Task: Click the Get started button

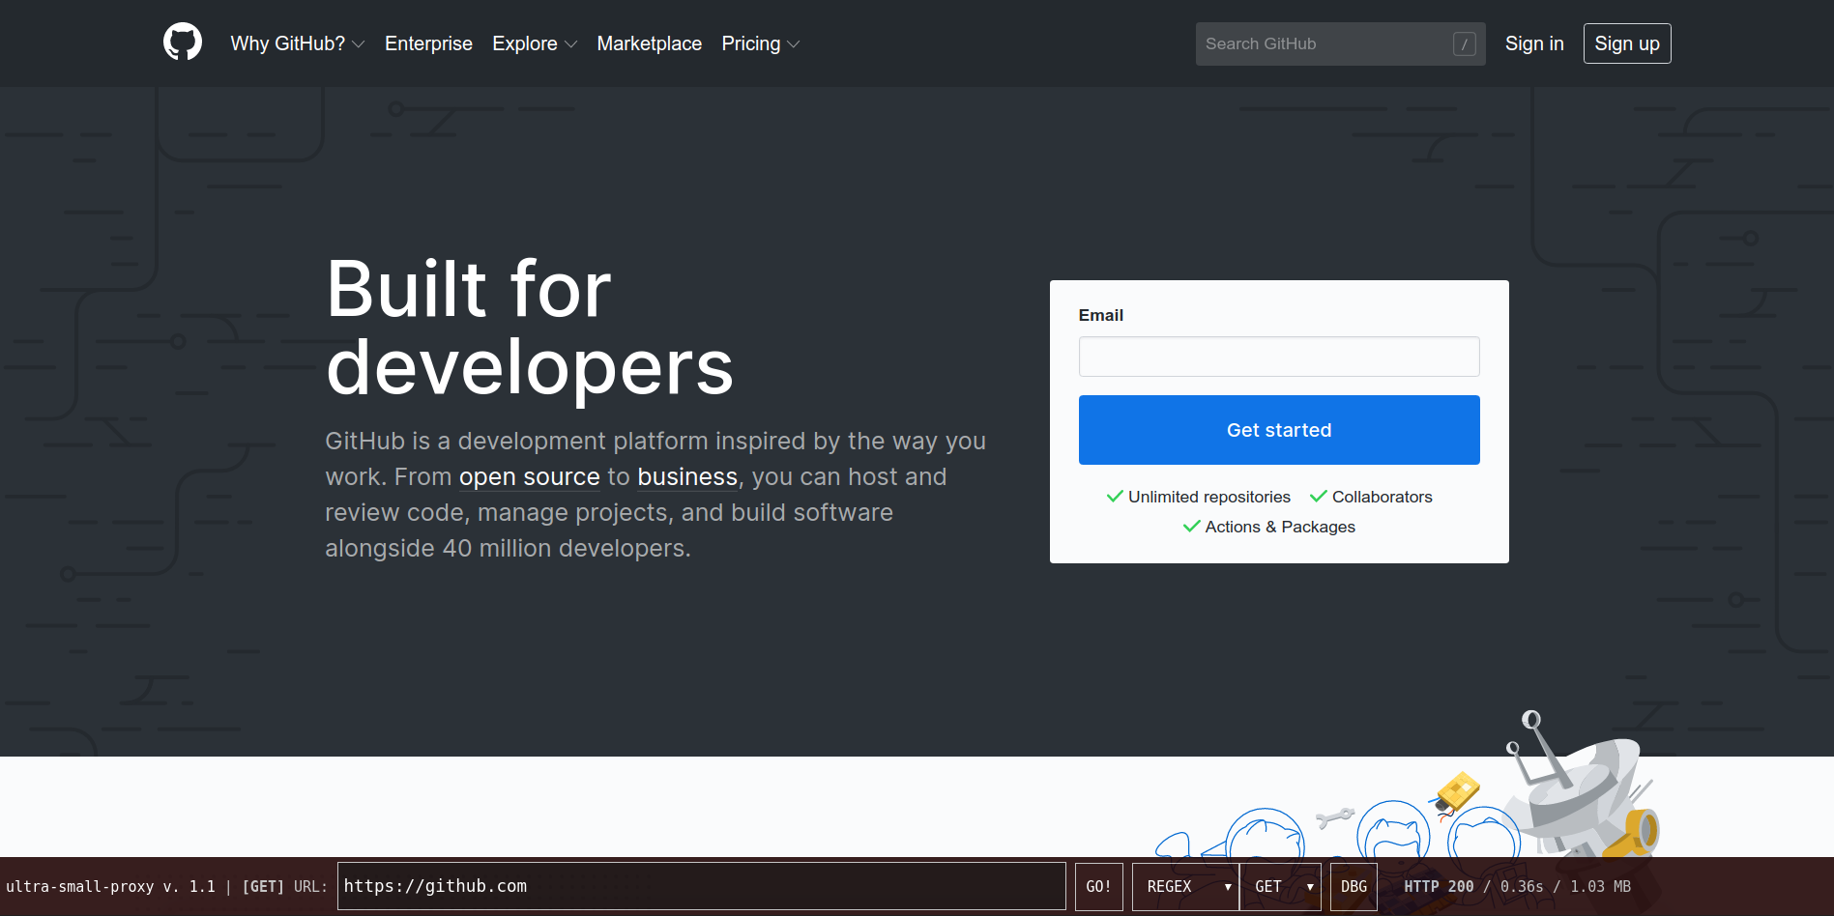Action: [1279, 430]
